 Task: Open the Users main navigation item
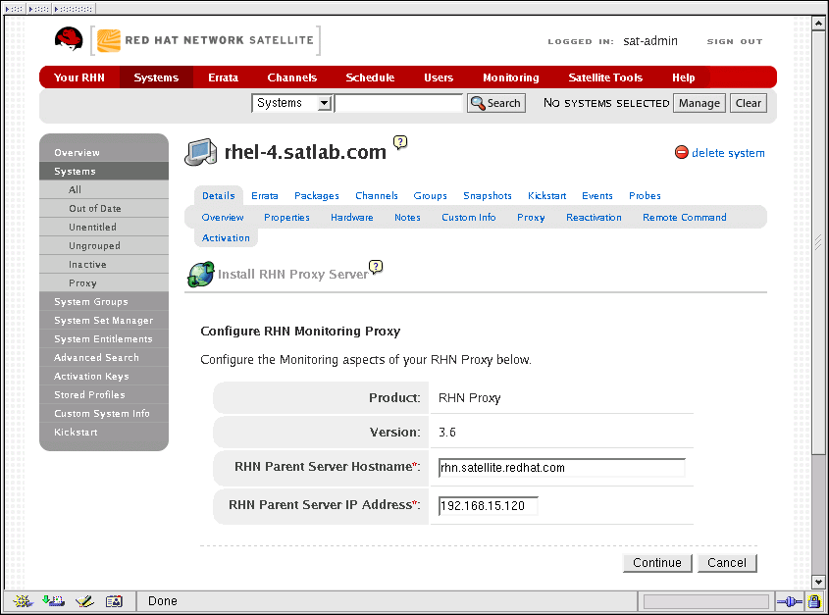click(439, 77)
